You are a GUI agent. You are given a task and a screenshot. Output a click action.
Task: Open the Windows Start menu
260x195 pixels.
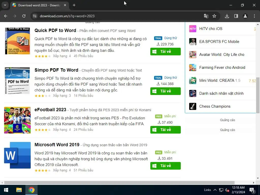[6, 190]
